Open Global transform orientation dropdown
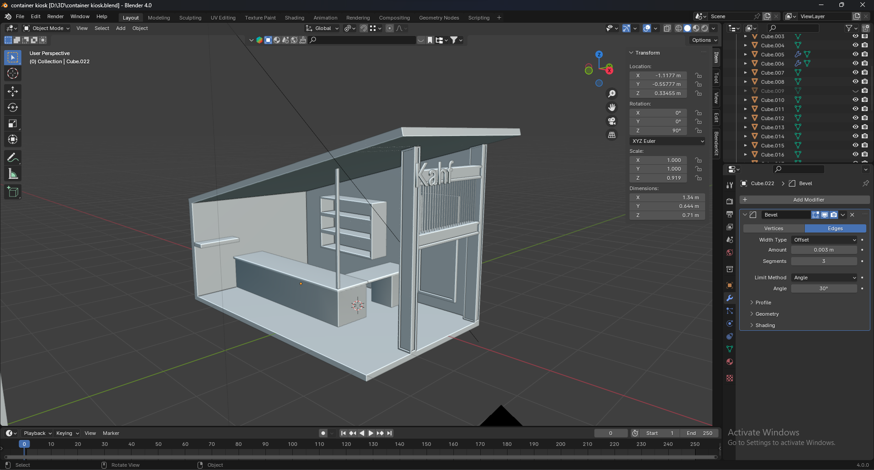The height and width of the screenshot is (470, 874). click(x=322, y=28)
